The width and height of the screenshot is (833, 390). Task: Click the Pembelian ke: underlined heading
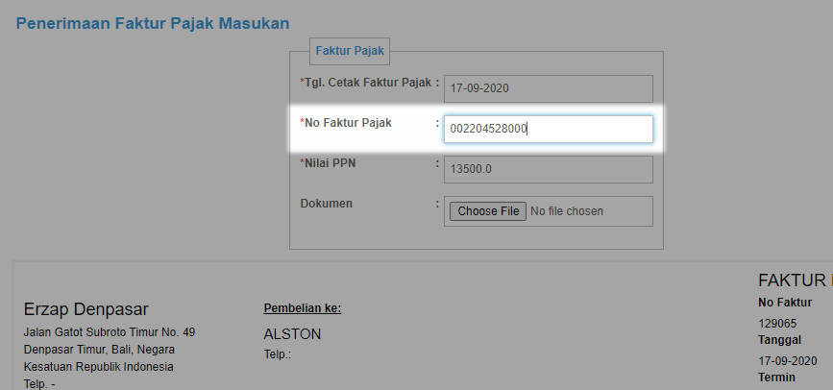[303, 308]
